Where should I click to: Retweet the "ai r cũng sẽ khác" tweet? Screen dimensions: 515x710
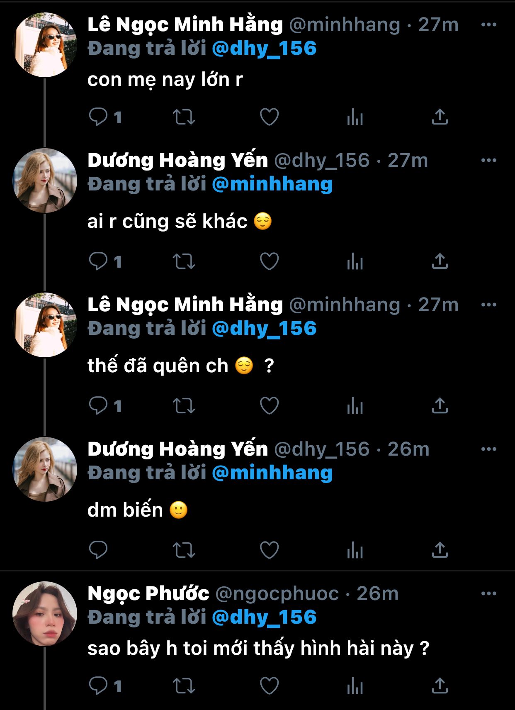pos(183,261)
